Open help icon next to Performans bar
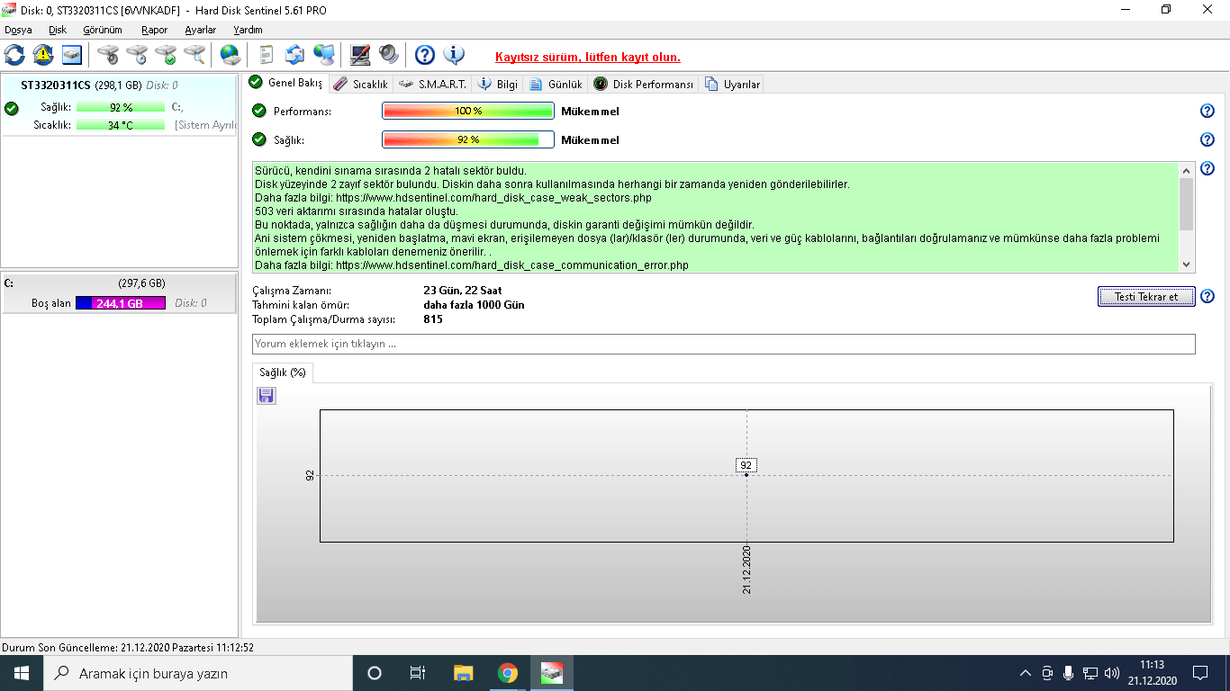The width and height of the screenshot is (1230, 691). click(1207, 111)
